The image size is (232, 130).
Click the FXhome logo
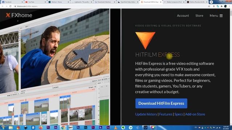[x=19, y=15]
